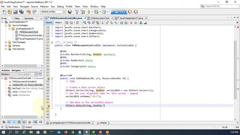This screenshot has height=135, width=240.
Task: Click the Save All toolbar icon
Action: coord(21,12)
